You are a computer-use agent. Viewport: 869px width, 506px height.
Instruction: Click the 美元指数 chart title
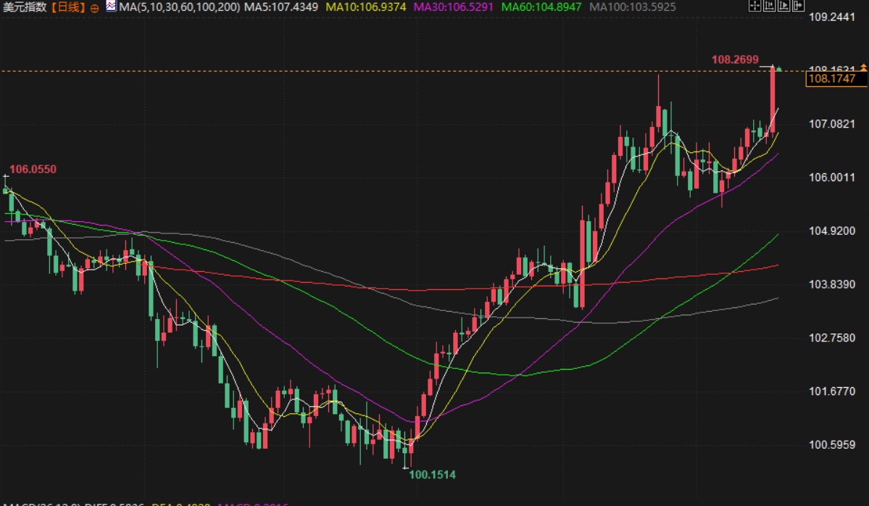24,7
